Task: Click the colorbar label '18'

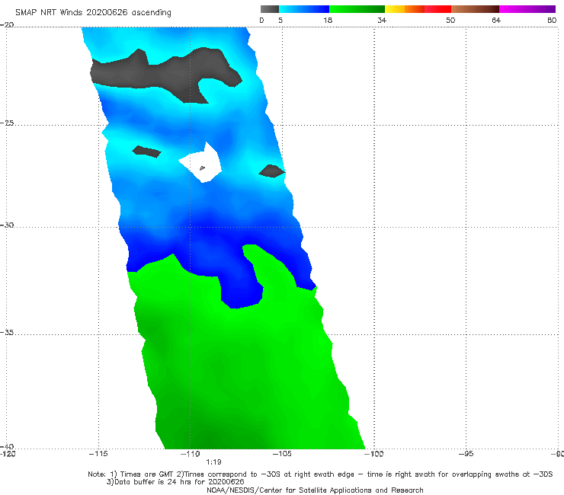Action: click(x=328, y=20)
